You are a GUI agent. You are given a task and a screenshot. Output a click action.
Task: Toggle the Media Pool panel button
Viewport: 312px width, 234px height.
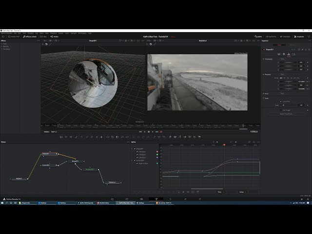coord(14,37)
